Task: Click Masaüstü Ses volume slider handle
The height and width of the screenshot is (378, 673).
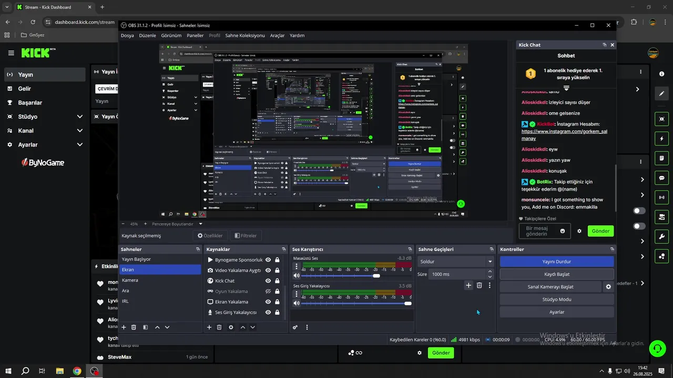Action: click(376, 276)
